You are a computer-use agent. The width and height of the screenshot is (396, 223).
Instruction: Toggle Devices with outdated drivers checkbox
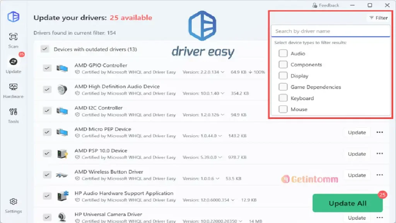[x=45, y=49]
